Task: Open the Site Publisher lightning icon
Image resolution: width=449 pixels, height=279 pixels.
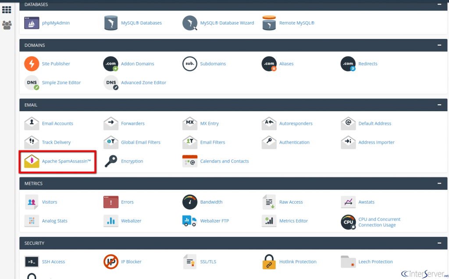Action: 32,64
